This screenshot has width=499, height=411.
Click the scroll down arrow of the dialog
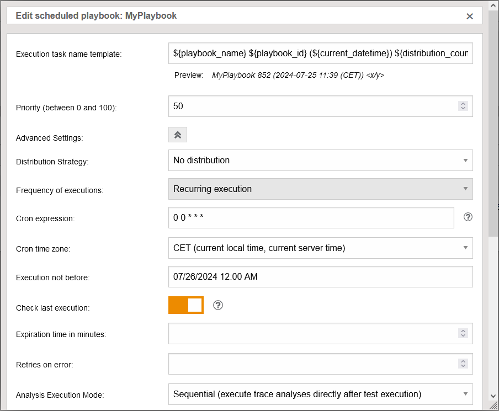coord(493,396)
